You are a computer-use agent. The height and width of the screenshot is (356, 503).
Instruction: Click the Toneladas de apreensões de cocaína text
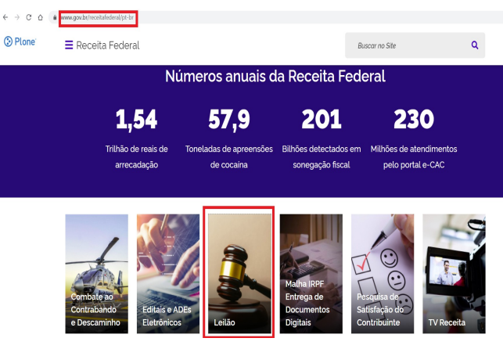point(228,156)
